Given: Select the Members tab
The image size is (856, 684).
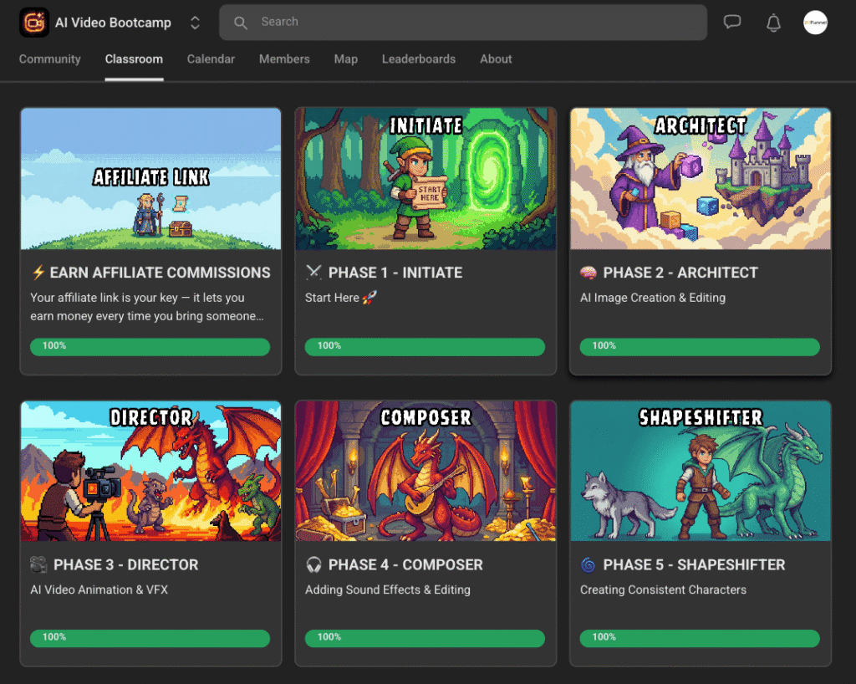Looking at the screenshot, I should point(284,59).
